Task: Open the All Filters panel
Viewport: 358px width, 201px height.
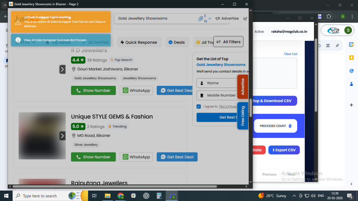Action: [228, 42]
